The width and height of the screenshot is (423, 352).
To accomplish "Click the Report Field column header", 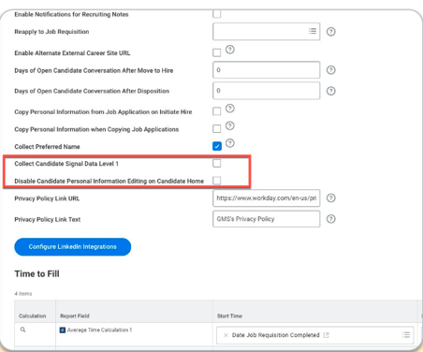I will pyautogui.click(x=75, y=315).
